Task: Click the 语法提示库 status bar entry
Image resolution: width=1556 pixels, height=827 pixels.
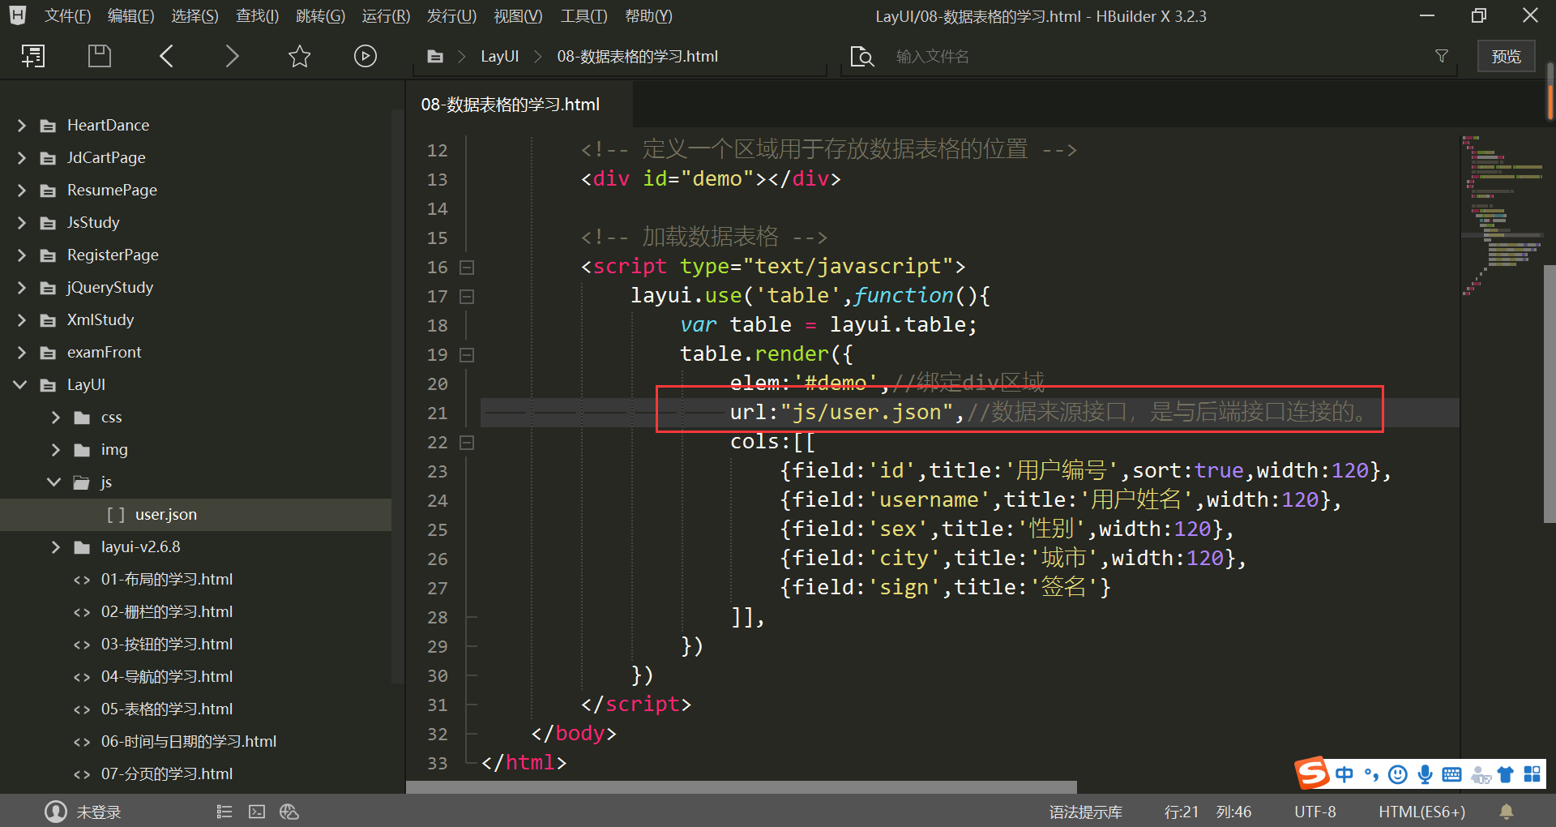Action: click(x=1085, y=812)
